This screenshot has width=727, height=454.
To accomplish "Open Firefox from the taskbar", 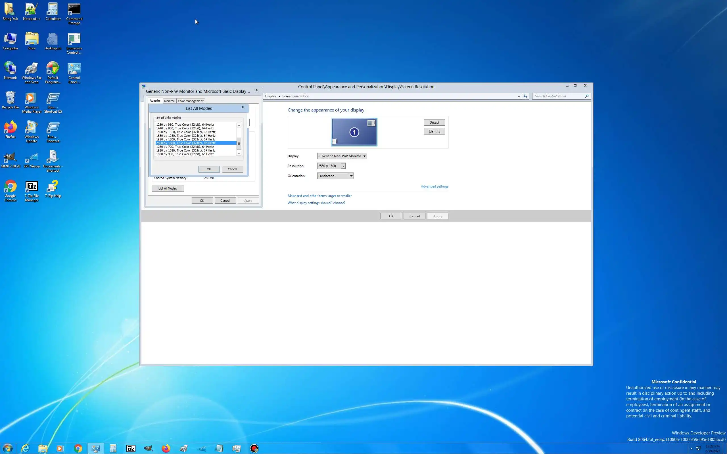I will pyautogui.click(x=166, y=448).
